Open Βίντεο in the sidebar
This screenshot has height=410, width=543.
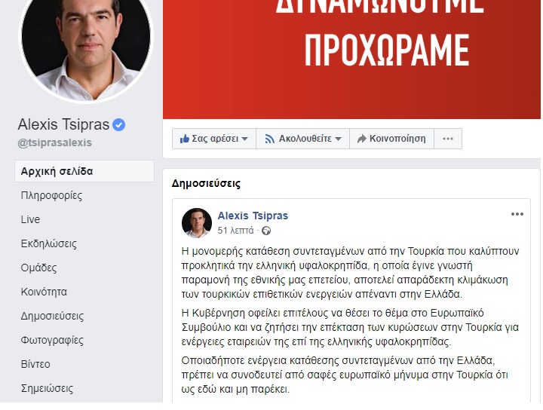pos(35,364)
